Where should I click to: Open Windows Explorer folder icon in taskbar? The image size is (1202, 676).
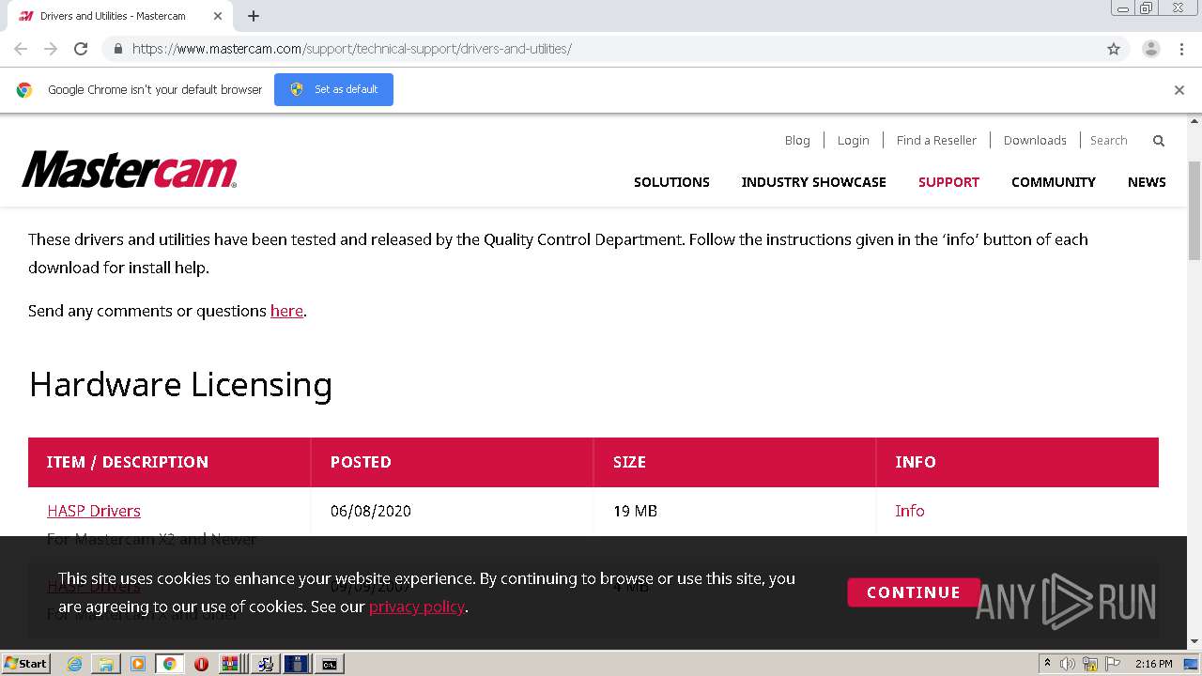pyautogui.click(x=105, y=664)
